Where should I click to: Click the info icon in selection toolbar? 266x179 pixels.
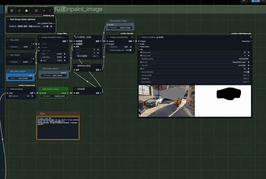pos(19,10)
